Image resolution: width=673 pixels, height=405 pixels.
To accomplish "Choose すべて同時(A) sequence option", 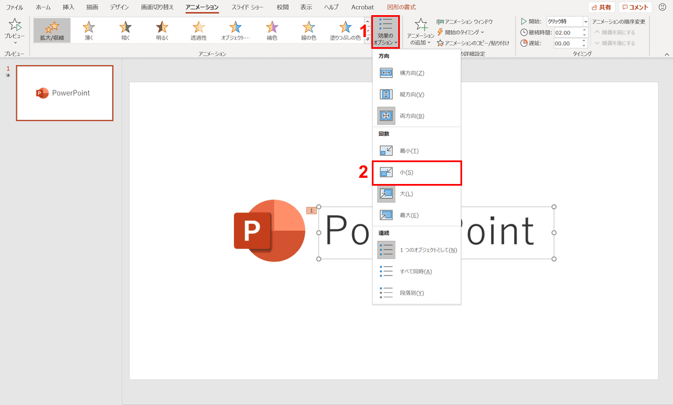I will [x=417, y=271].
